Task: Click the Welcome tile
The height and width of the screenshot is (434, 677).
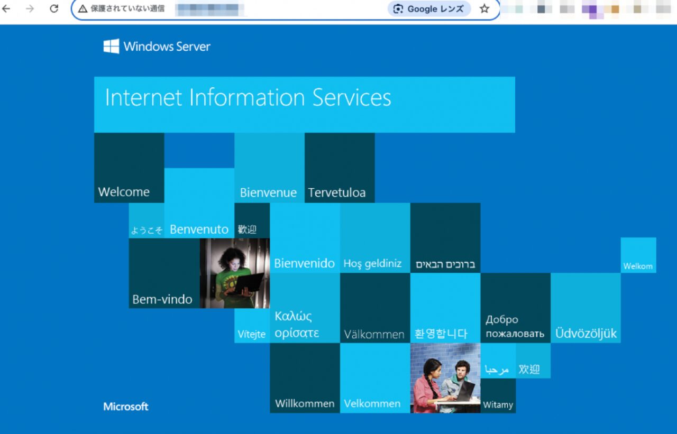Action: (129, 168)
